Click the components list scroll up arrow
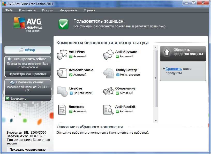 tap(156, 48)
